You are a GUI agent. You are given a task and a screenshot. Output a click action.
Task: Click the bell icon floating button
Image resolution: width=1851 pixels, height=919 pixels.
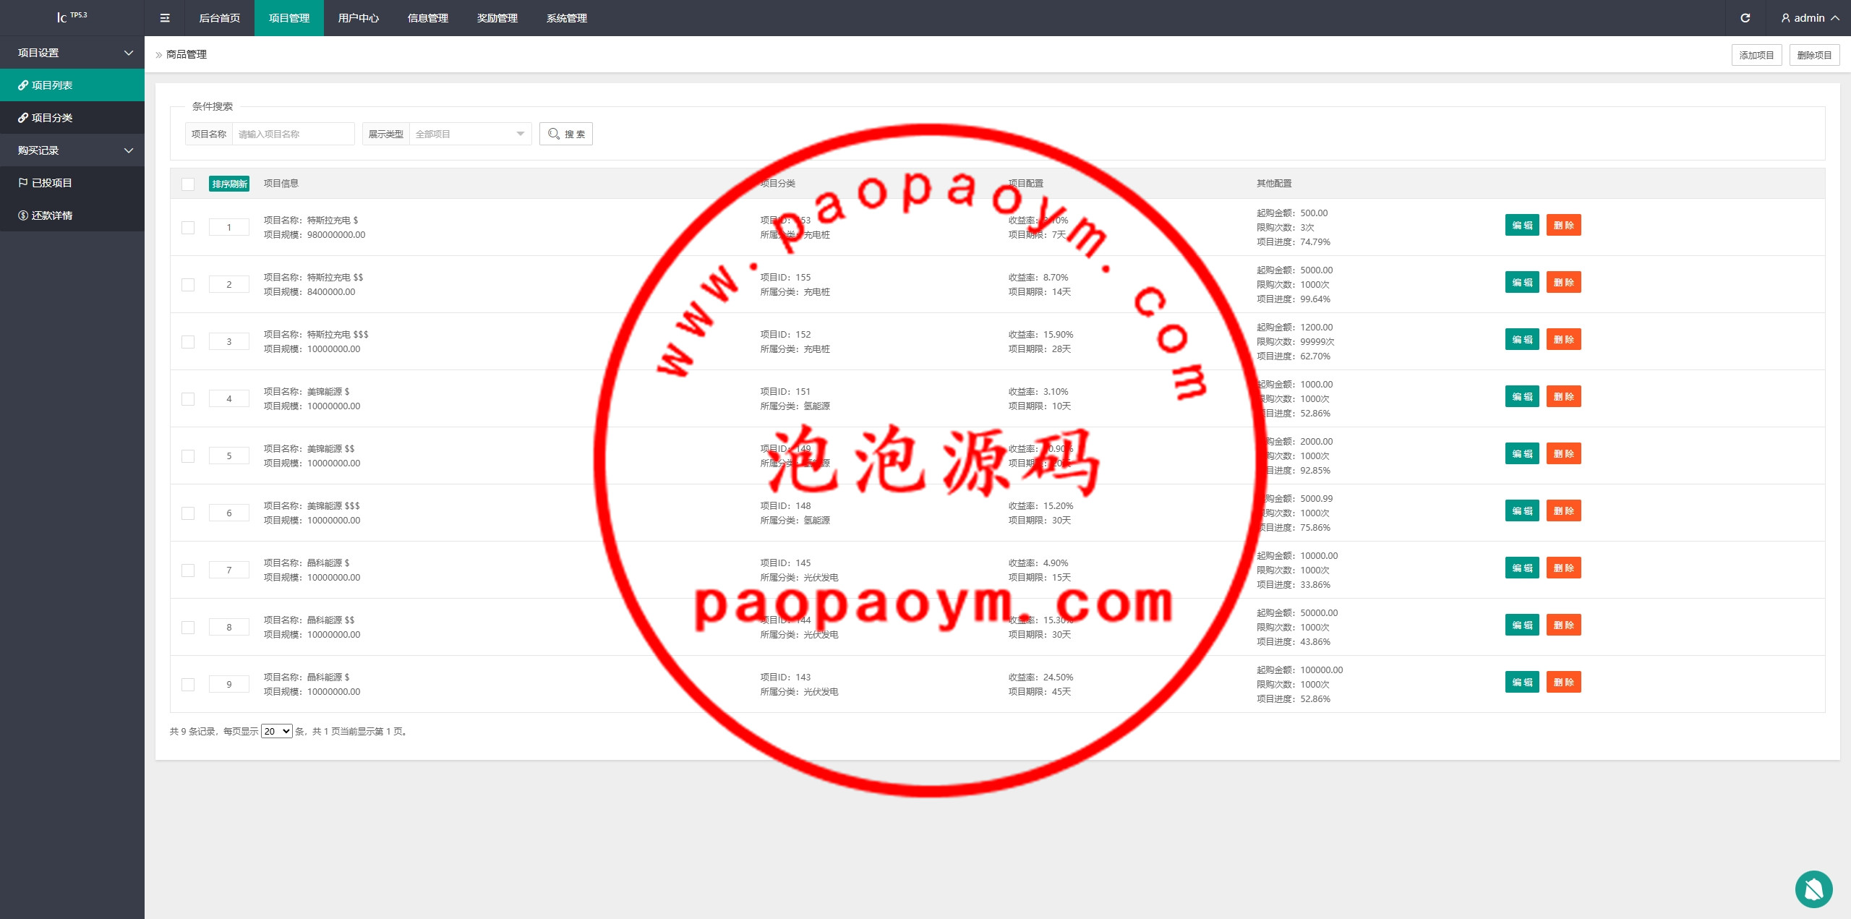point(1813,889)
